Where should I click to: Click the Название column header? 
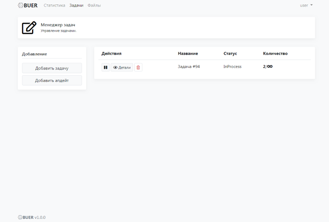(188, 53)
